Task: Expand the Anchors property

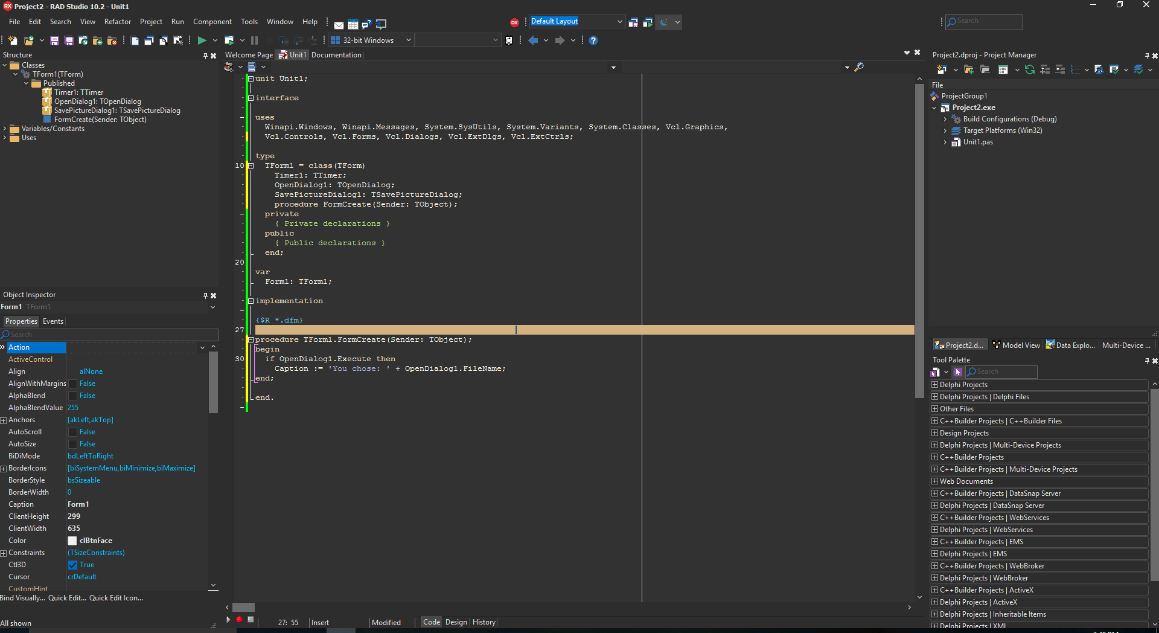Action: [x=4, y=420]
